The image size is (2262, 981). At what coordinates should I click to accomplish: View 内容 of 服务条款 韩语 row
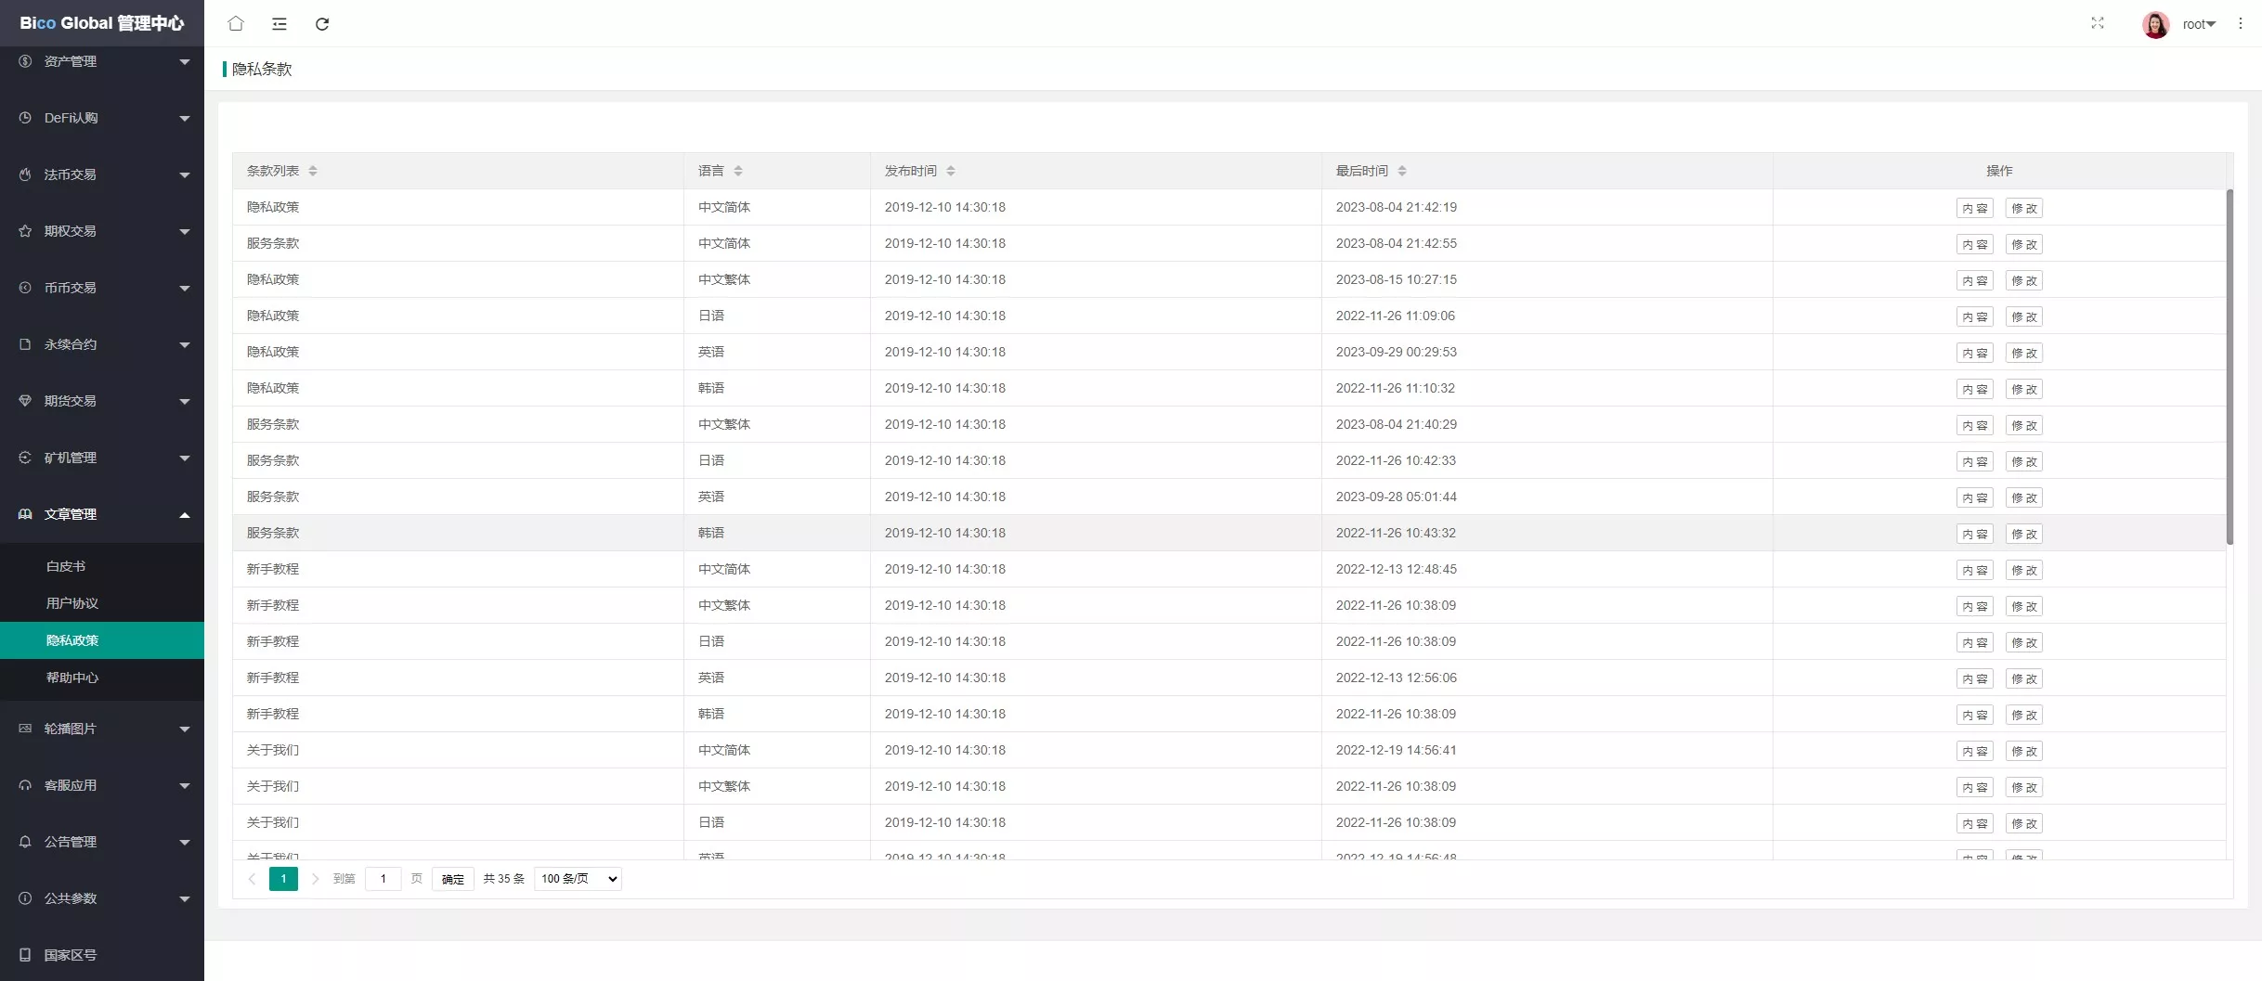tap(1975, 534)
